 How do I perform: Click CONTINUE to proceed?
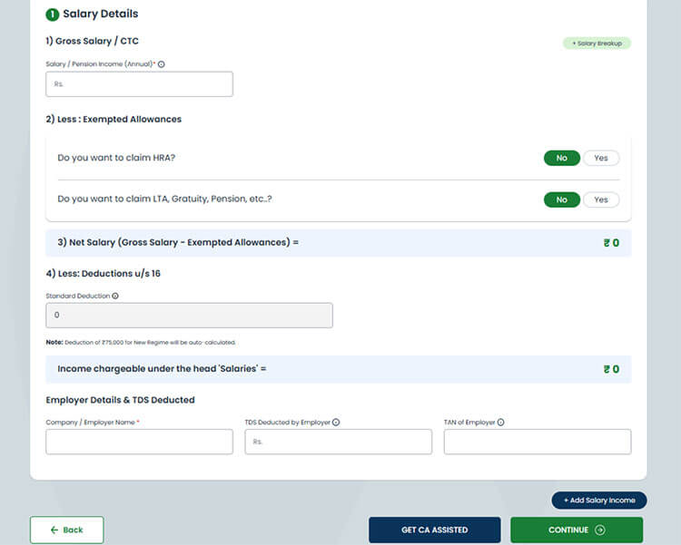[x=577, y=530]
